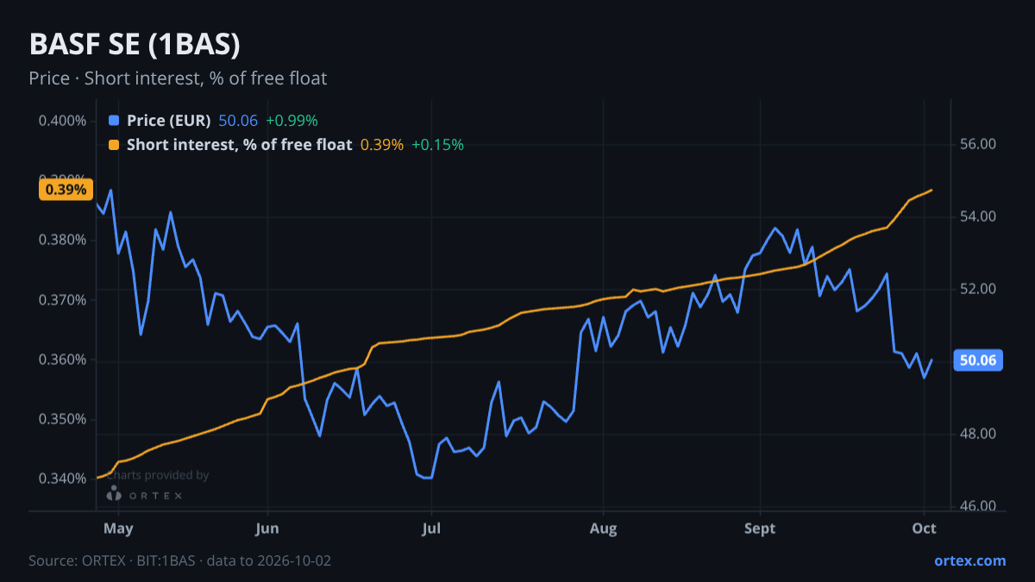Click the 52.00 right axis label

977,289
